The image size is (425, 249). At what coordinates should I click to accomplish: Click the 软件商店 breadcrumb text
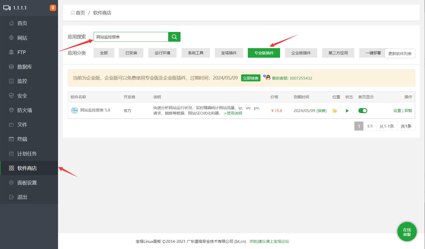102,13
